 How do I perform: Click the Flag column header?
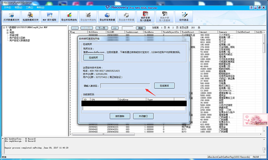(x=78, y=32)
